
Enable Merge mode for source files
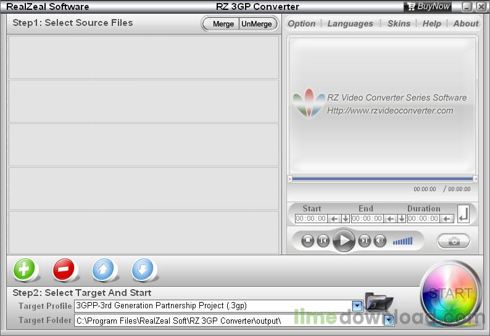click(223, 24)
